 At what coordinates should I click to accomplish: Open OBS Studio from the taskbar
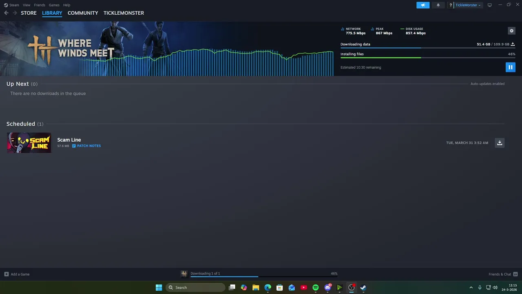[352, 287]
